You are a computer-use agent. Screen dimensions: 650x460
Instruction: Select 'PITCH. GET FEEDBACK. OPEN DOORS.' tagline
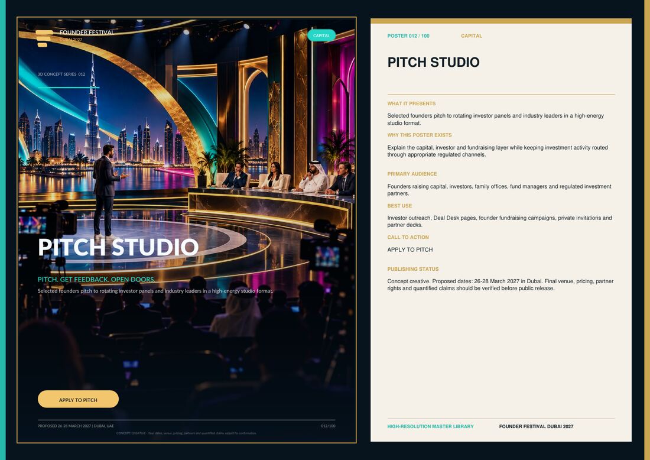[96, 279]
